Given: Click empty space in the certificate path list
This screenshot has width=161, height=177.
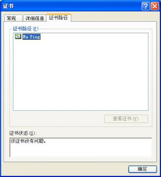Looking at the screenshot, I should 80,74.
